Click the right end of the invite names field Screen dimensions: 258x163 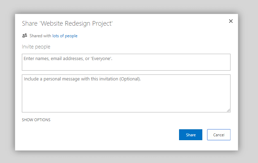[222, 62]
